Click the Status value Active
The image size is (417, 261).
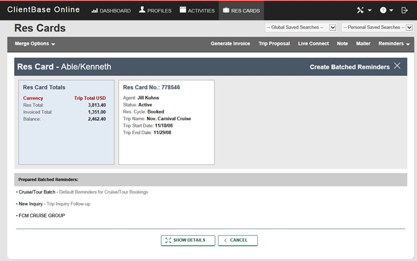click(145, 105)
